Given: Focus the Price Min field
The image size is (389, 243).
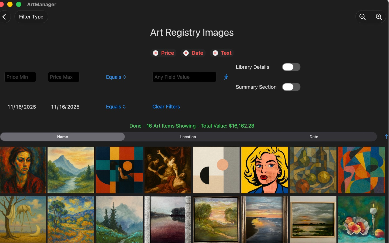Looking at the screenshot, I should (20, 77).
